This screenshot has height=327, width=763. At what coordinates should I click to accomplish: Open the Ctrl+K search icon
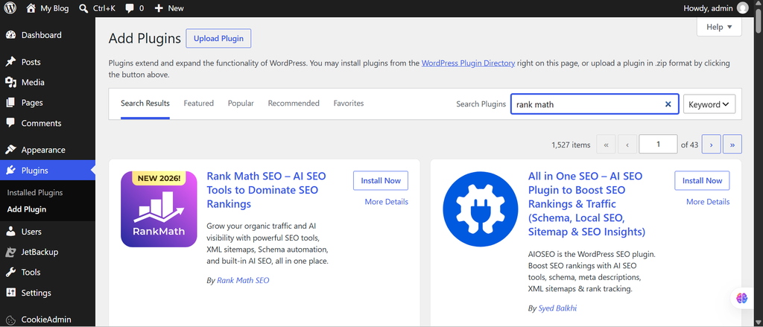tap(83, 8)
